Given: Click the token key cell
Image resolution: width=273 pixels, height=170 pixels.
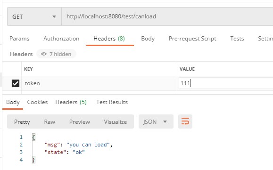Looking at the screenshot, I should coord(99,83).
